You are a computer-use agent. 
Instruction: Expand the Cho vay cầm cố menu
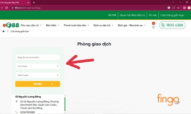(x=31, y=25)
